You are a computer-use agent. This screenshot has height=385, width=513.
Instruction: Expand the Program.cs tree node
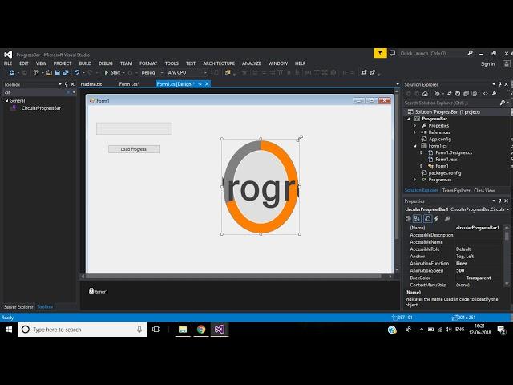tap(414, 180)
